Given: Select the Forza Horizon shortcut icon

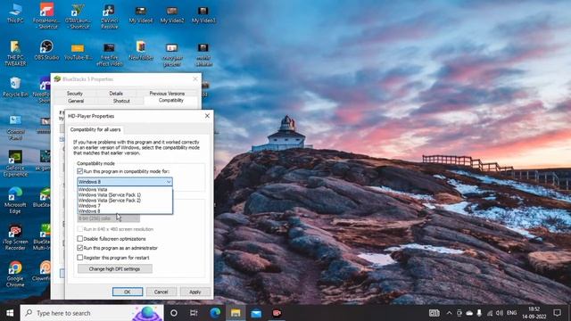Looking at the screenshot, I should (x=46, y=16).
